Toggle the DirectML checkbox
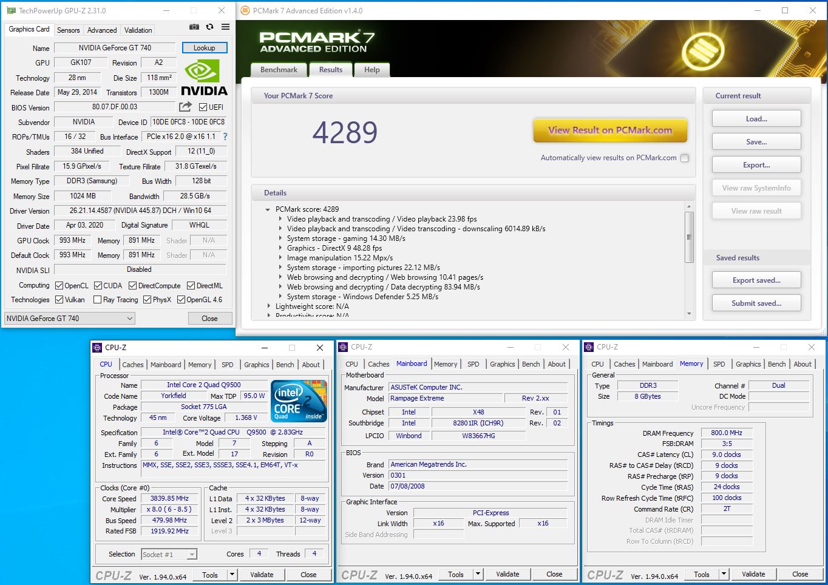Image resolution: width=828 pixels, height=585 pixels. (x=191, y=286)
